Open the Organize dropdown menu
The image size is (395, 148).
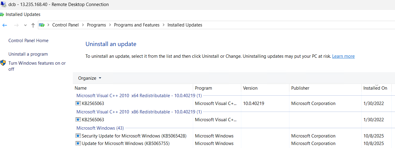pyautogui.click(x=90, y=78)
